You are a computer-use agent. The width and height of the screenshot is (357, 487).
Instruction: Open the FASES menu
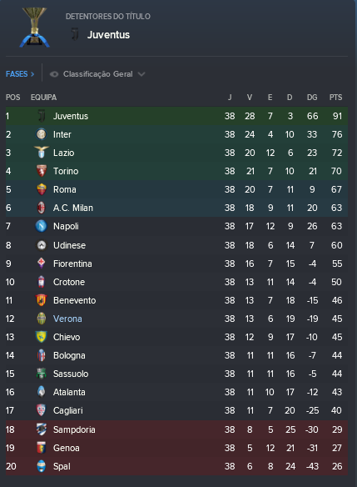[20, 74]
